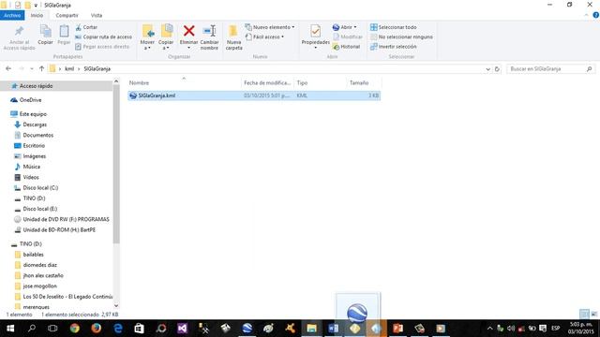Click the Pegar clipboard icon
Image resolution: width=600 pixels, height=337 pixels.
point(64,31)
